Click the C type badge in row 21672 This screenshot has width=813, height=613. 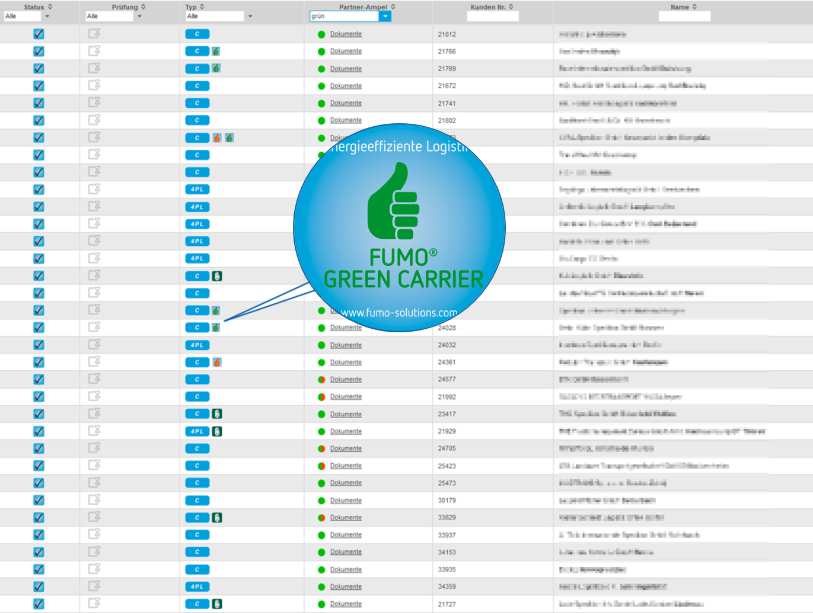point(197,86)
